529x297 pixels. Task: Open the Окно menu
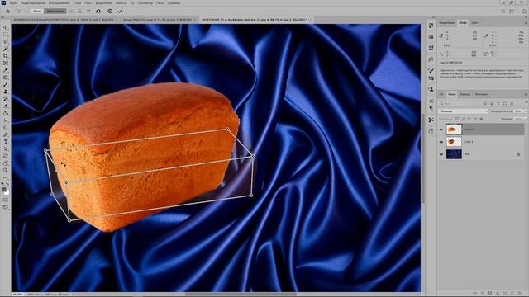click(160, 2)
